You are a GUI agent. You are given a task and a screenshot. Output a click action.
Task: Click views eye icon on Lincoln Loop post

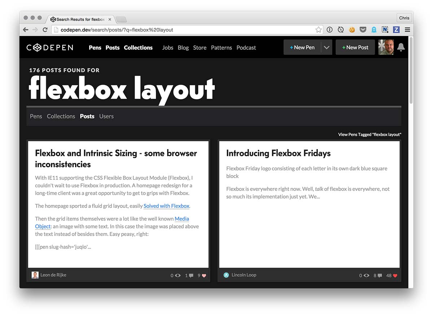366,276
